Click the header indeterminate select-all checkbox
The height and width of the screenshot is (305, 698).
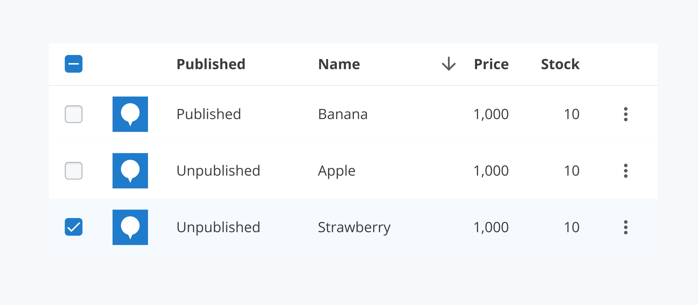pos(74,64)
